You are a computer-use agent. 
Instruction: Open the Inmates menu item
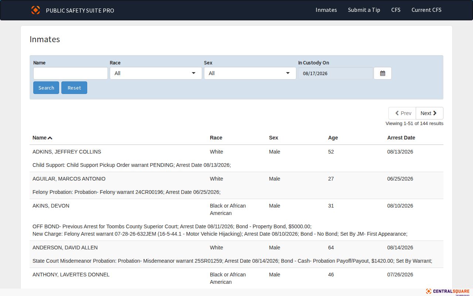coord(326,10)
